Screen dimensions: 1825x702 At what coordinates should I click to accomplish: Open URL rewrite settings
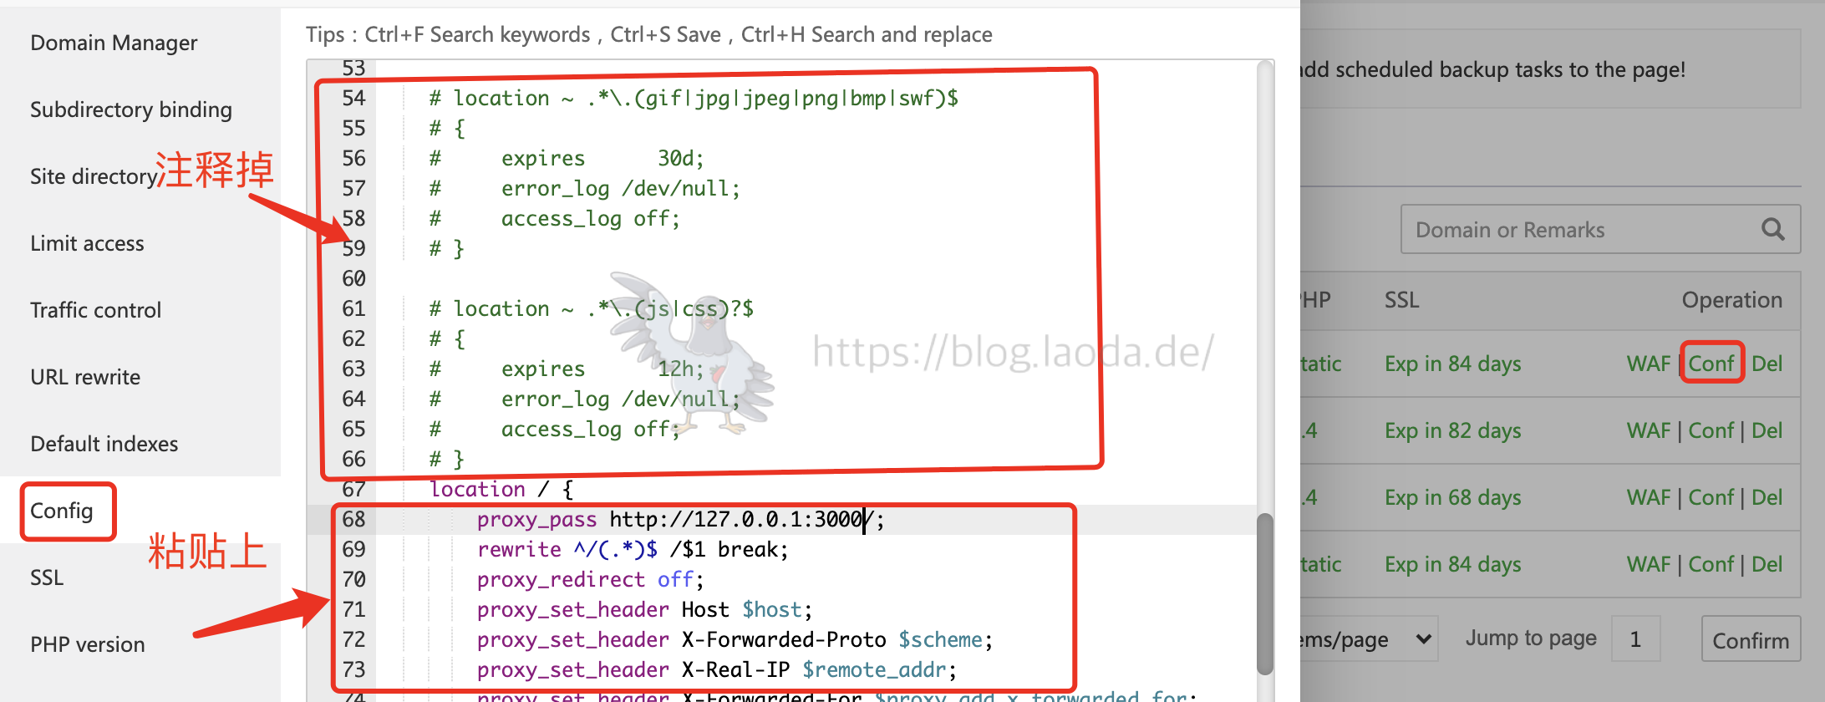85,377
